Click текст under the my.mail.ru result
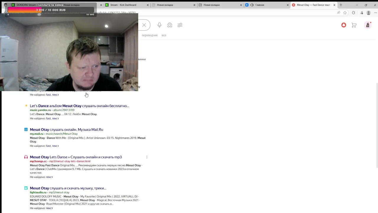378x213 pixels. pyautogui.click(x=56, y=146)
